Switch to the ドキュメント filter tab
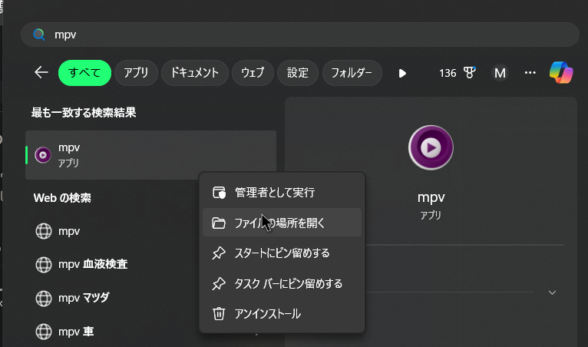This screenshot has height=347, width=588. 195,73
